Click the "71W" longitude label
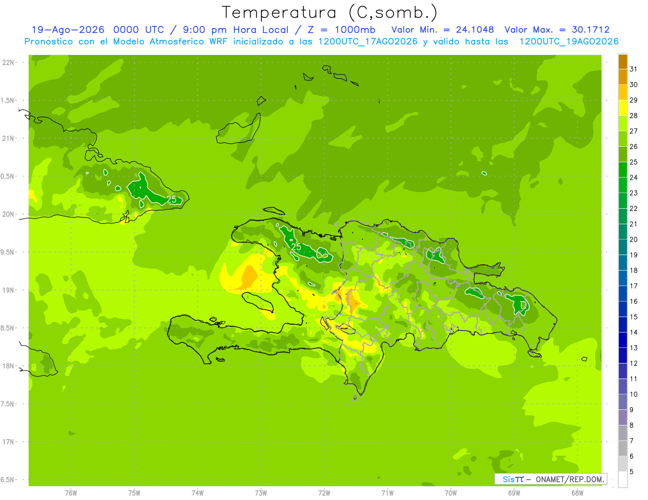This screenshot has height=500, width=648. tap(387, 492)
